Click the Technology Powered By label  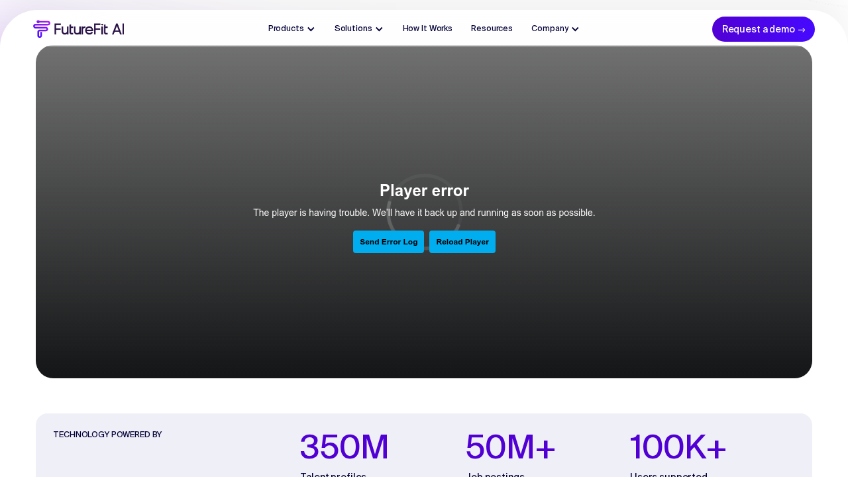point(107,435)
